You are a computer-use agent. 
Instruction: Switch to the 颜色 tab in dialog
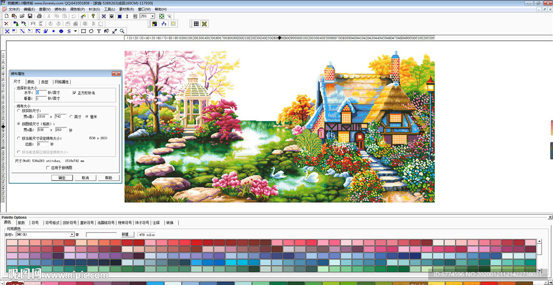tap(31, 82)
